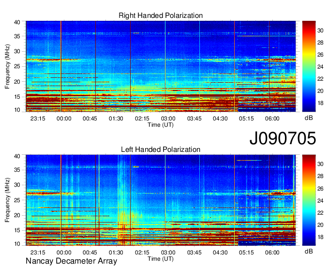Screen dimensions: 329x267
Task: Click the 30 dB tick on Right Handed colorbar
Action: (320, 30)
